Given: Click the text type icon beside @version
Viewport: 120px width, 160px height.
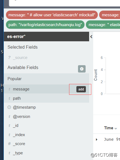Looking at the screenshot, I should coord(9,117).
